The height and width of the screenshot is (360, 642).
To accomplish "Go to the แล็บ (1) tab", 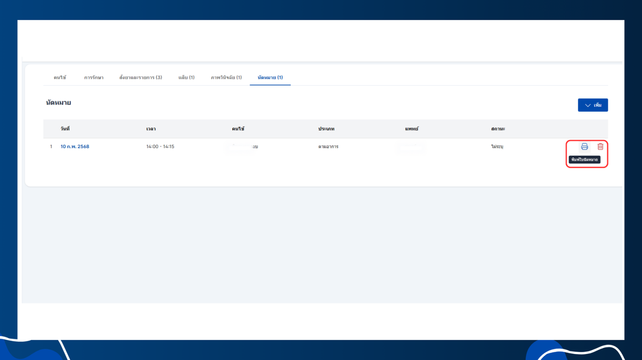I will point(187,78).
